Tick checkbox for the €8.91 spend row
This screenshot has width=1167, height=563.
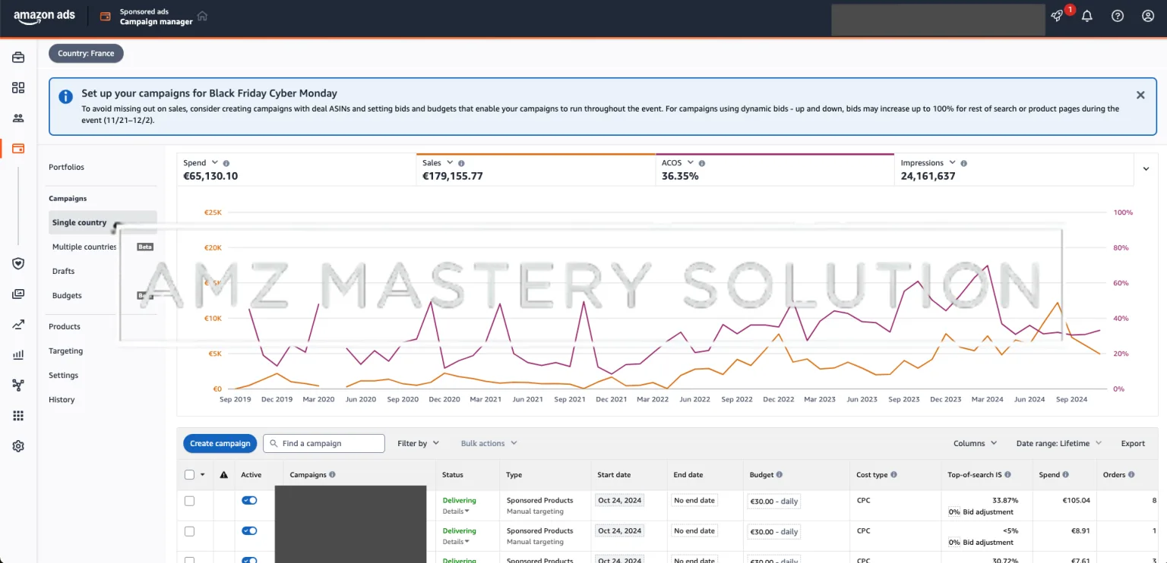coord(190,531)
